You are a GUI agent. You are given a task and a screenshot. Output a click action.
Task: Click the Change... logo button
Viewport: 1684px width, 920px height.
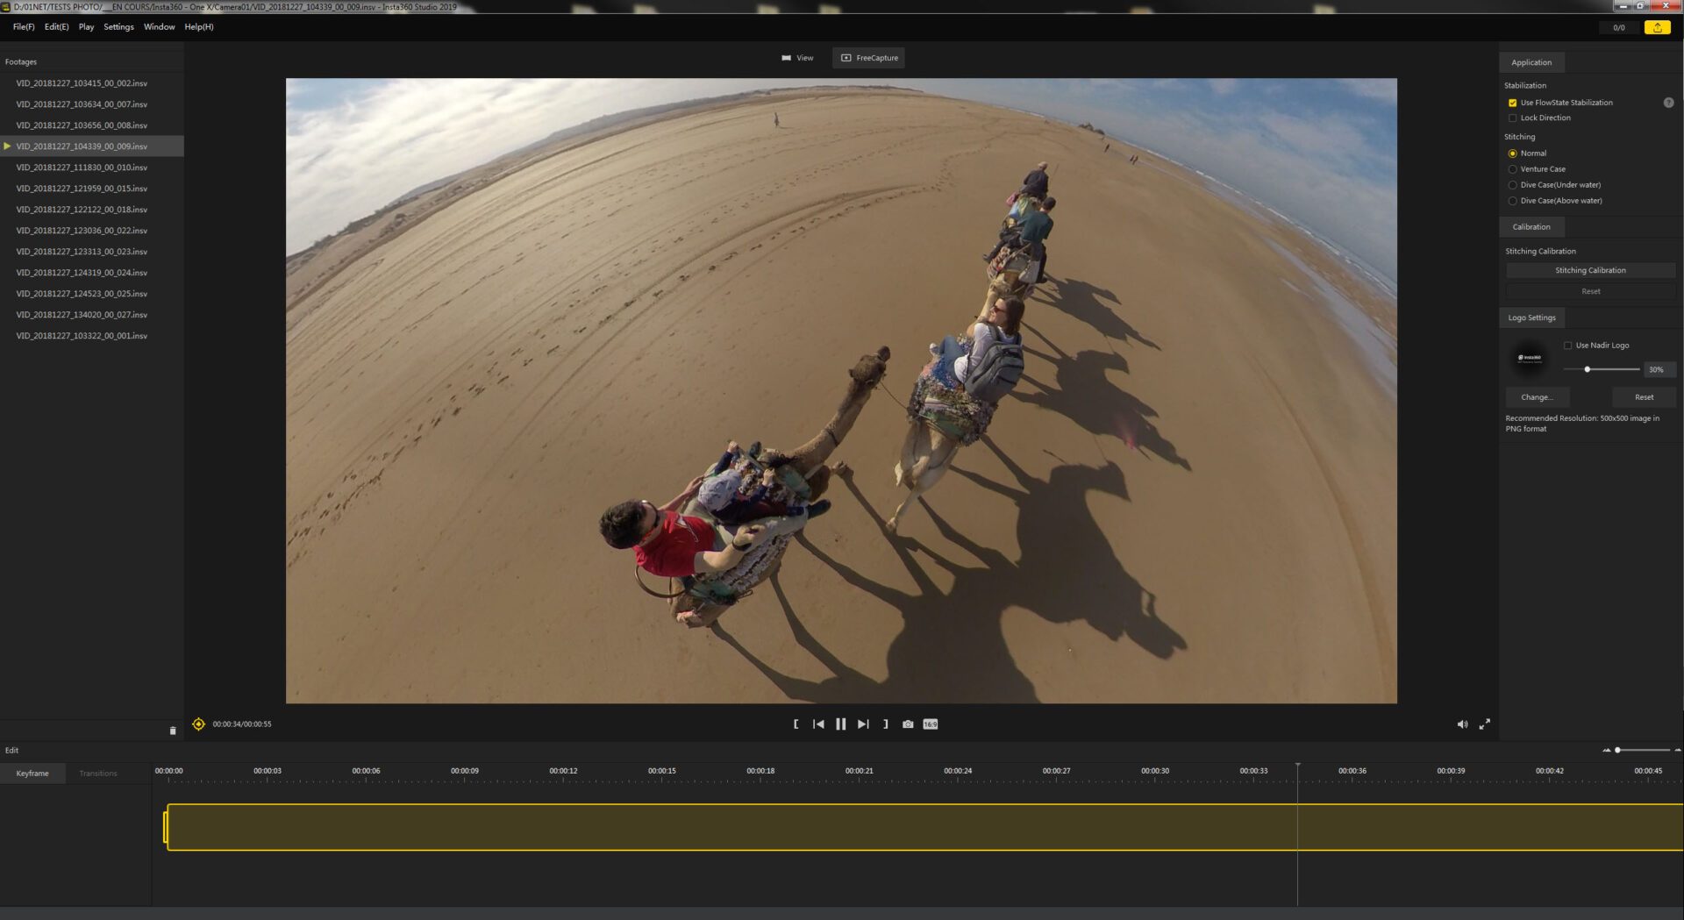pyautogui.click(x=1537, y=397)
